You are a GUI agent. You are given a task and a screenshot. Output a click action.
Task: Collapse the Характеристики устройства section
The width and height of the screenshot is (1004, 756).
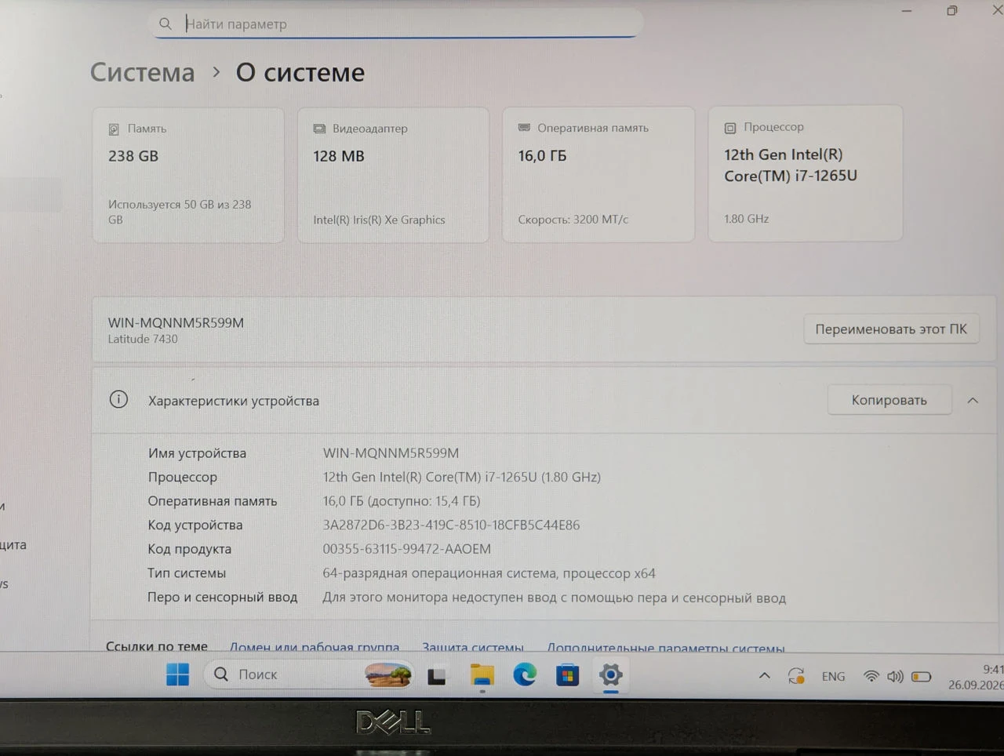tap(973, 400)
